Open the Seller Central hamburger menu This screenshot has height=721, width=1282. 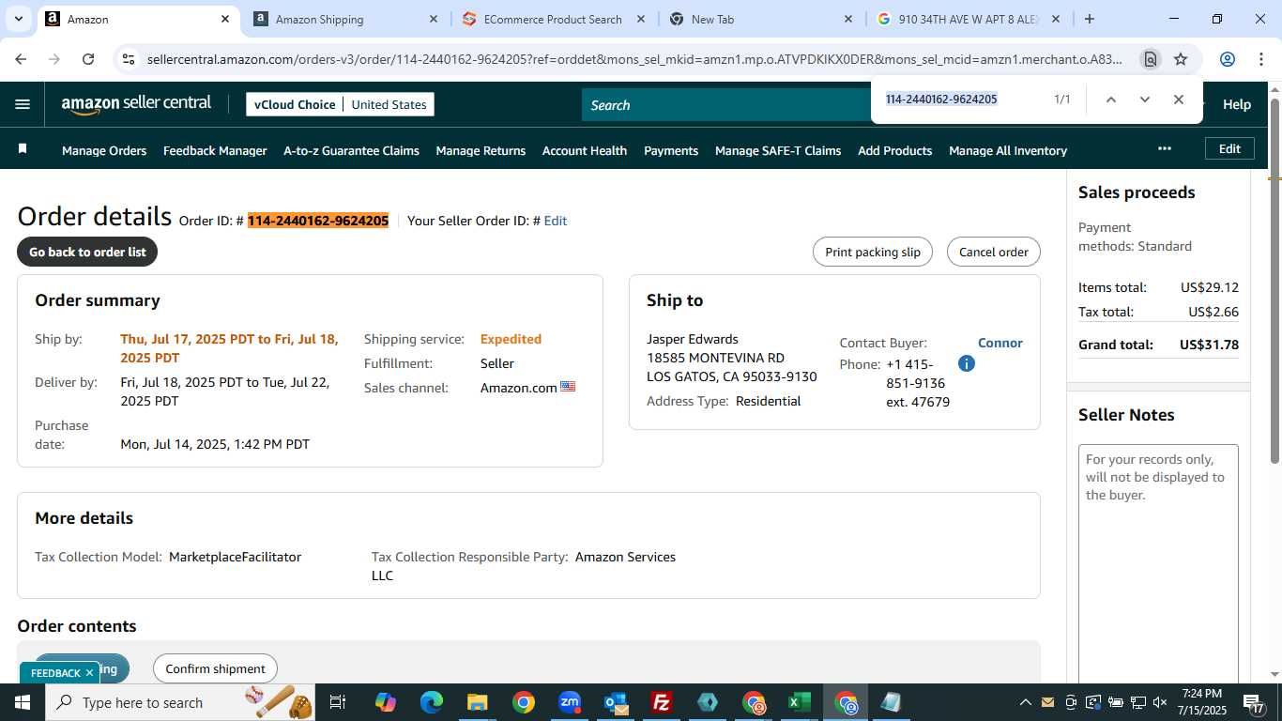click(23, 105)
